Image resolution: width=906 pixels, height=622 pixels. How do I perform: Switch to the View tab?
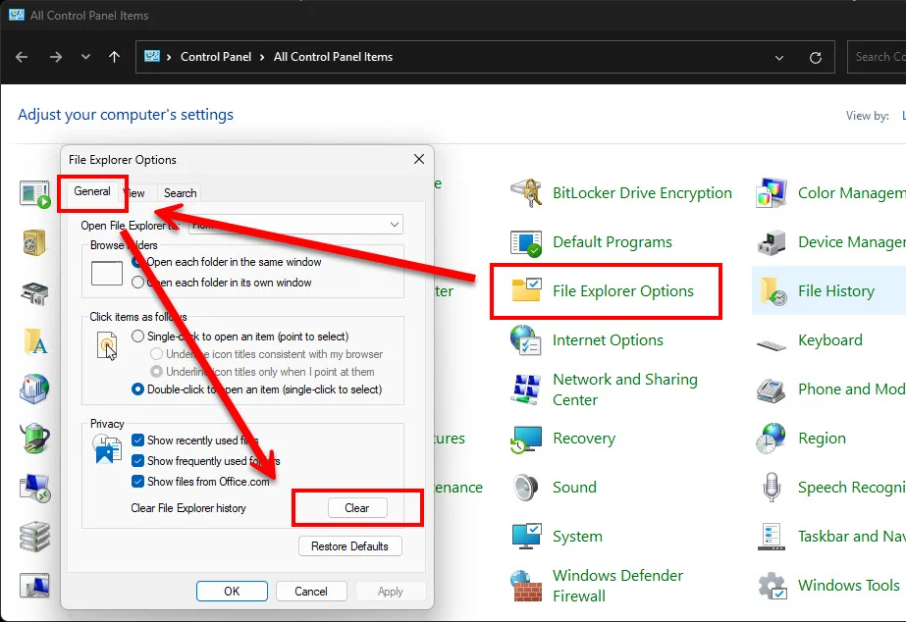tap(135, 193)
